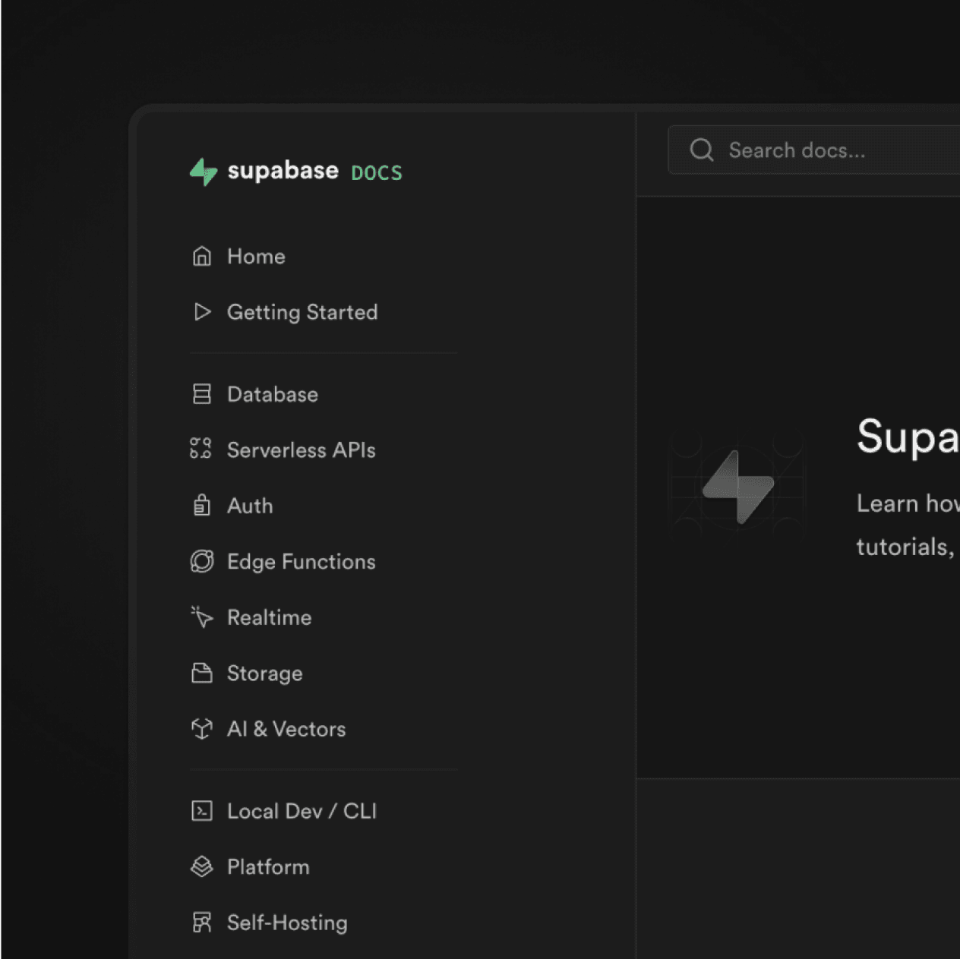Click the green DOCS label
The image size is (960, 959).
(377, 173)
